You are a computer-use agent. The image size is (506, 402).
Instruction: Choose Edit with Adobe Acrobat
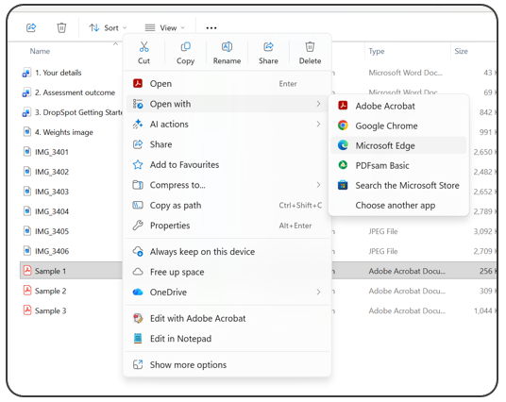[228, 318]
